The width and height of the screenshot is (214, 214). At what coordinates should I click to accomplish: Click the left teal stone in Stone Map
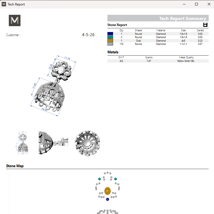tap(100, 179)
